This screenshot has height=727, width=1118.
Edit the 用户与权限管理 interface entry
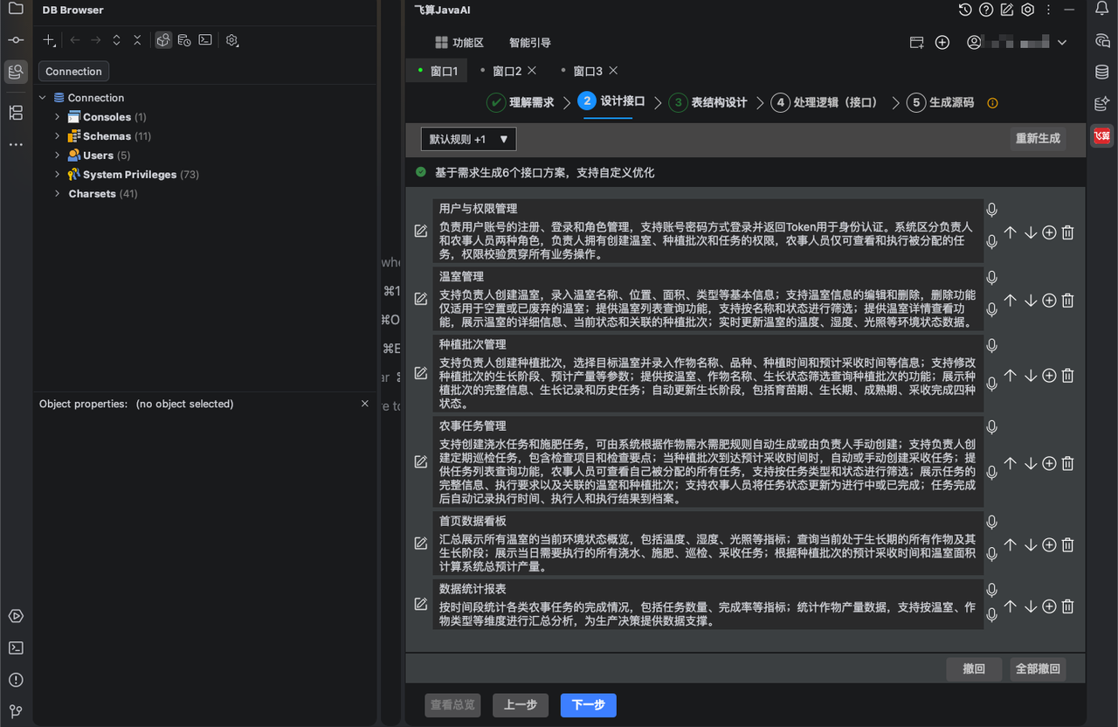[421, 232]
